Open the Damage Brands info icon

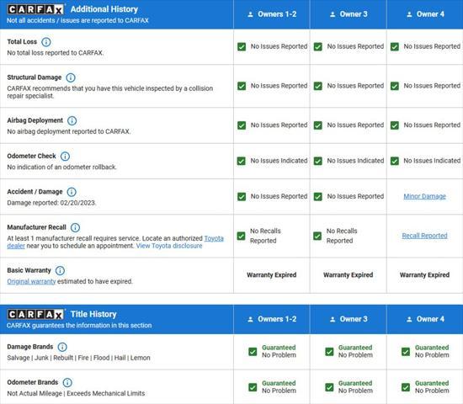coord(62,347)
